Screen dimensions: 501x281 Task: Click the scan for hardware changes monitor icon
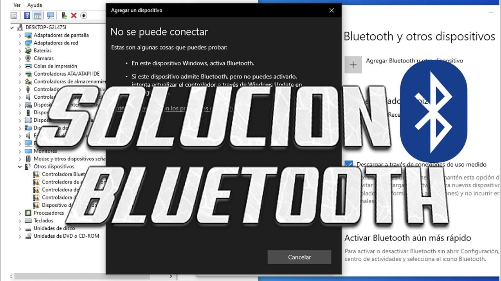pyautogui.click(x=50, y=16)
